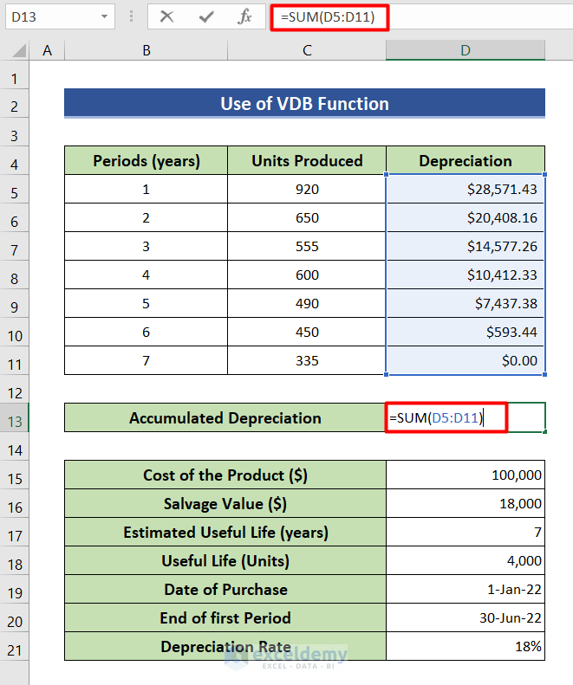Click the Units Produced header cell
The height and width of the screenshot is (685, 573).
pyautogui.click(x=307, y=161)
